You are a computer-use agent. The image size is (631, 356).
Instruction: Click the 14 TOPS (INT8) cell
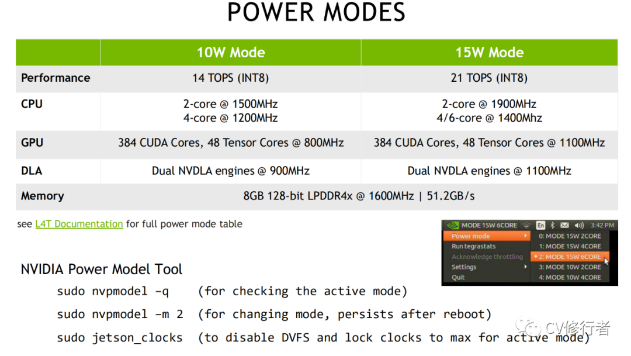click(231, 78)
